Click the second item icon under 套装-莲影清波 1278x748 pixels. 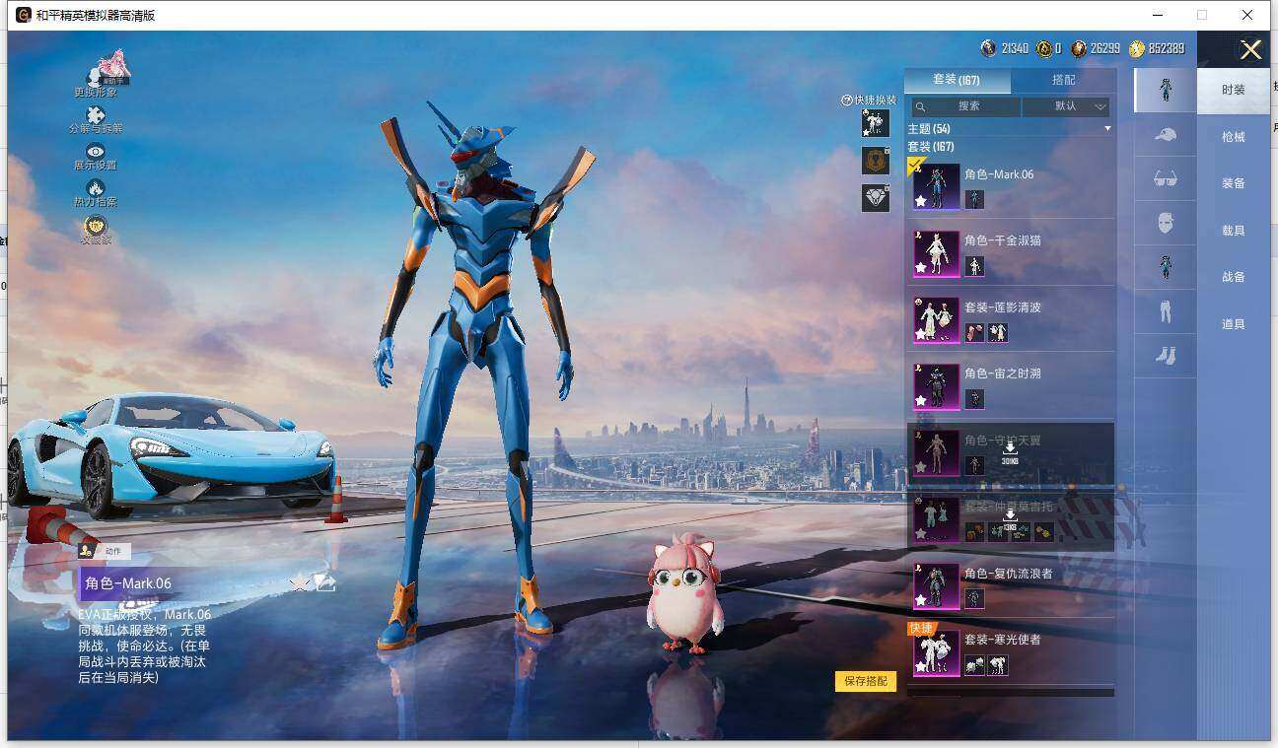[x=998, y=333]
